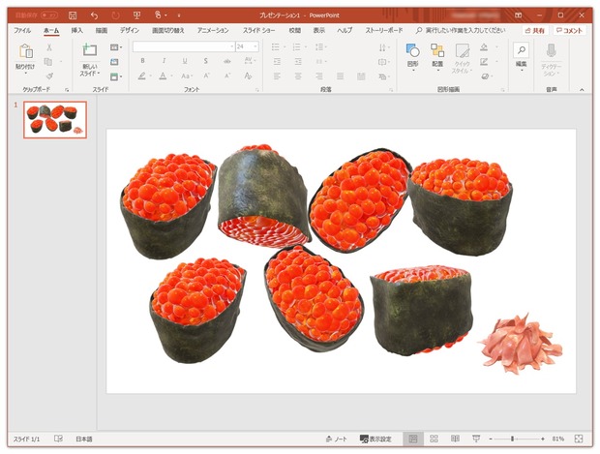Click the Save icon in title bar
Viewport: 600px width, 454px height.
(73, 15)
